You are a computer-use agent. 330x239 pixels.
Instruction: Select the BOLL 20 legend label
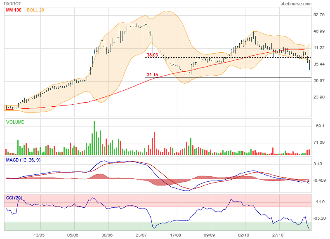pos(35,10)
